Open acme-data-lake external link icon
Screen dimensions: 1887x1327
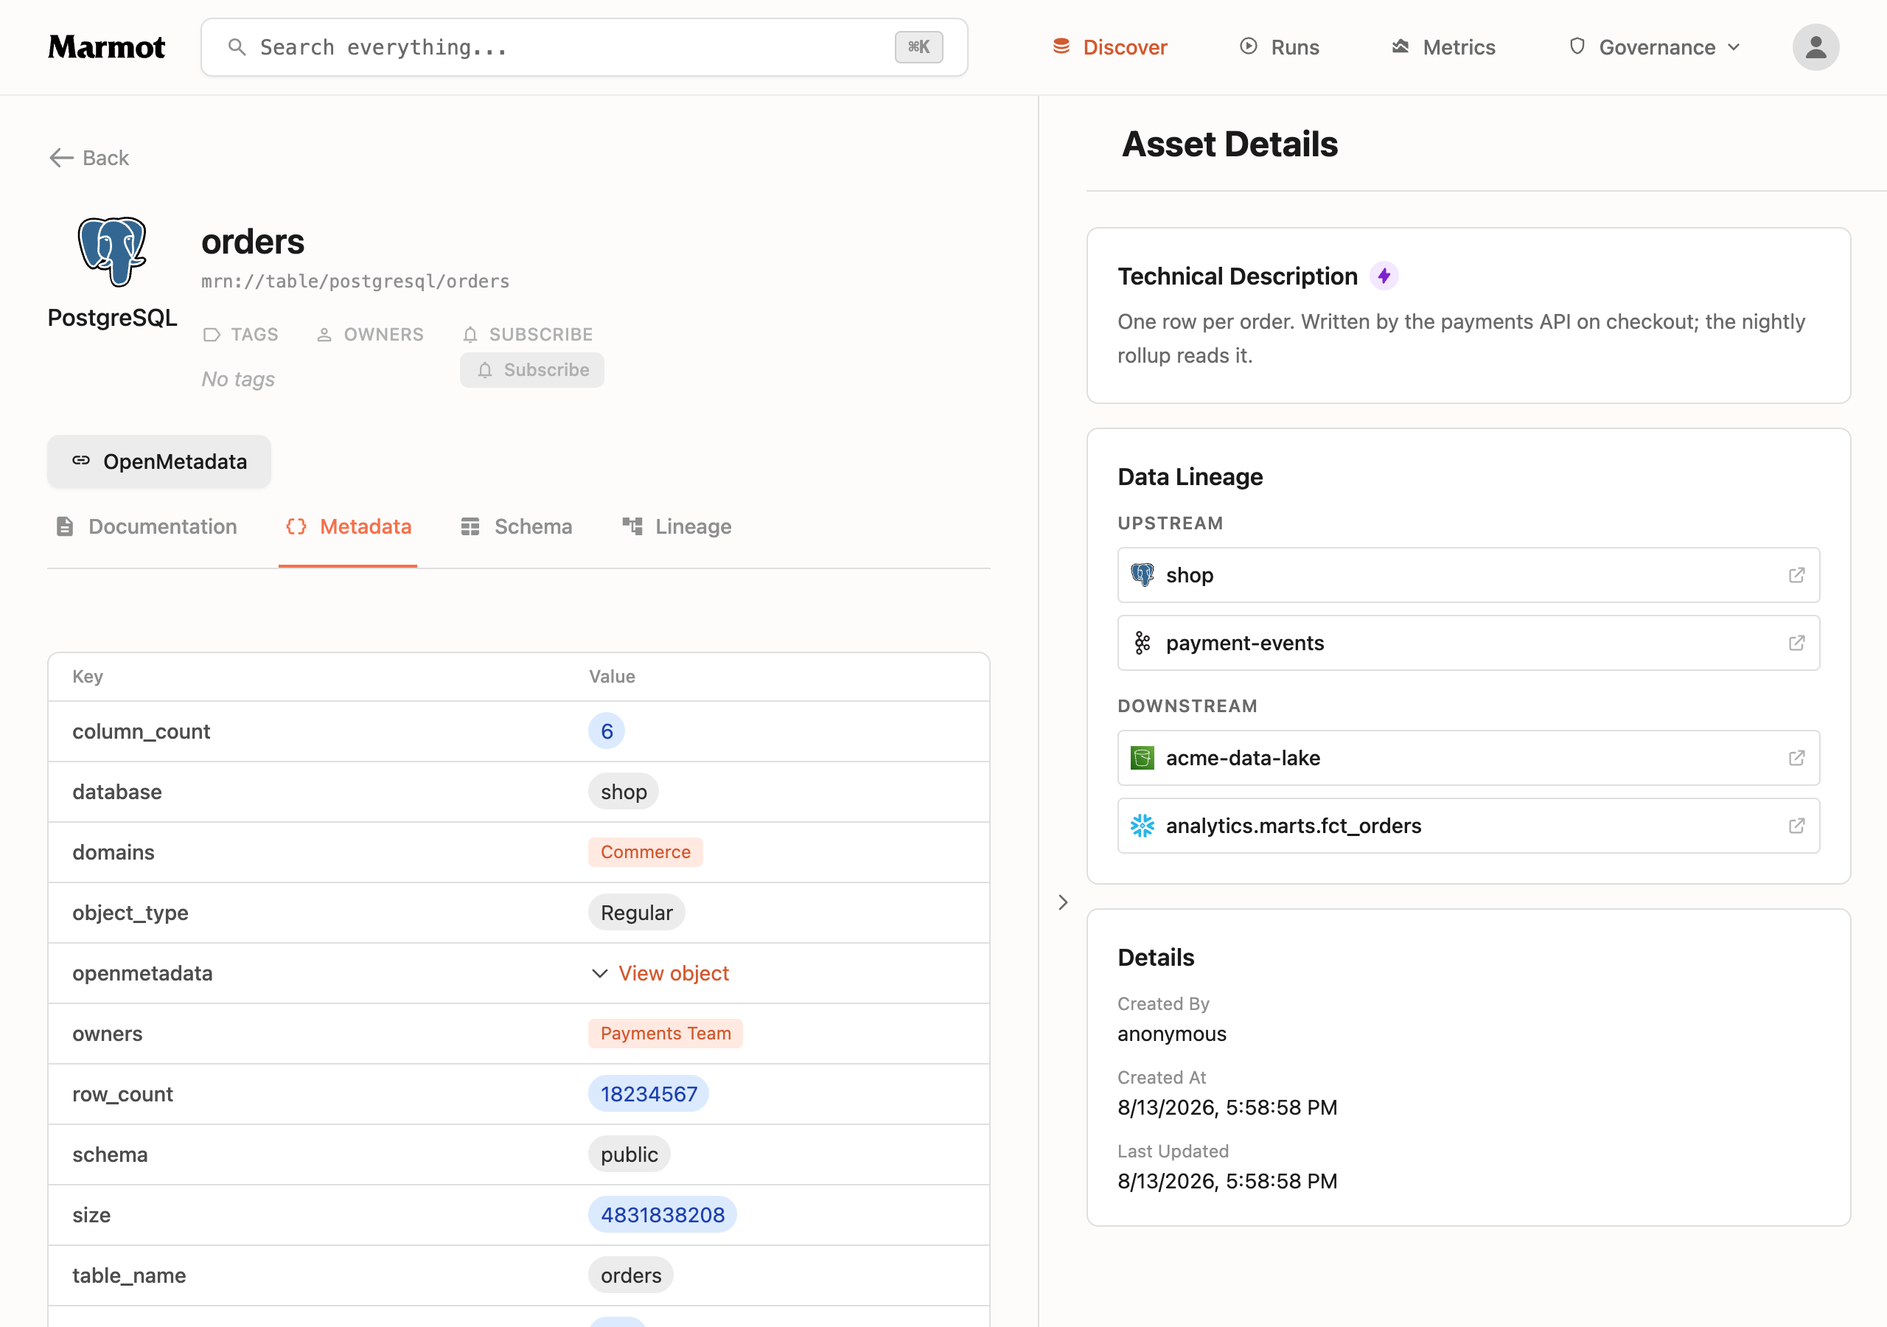click(x=1796, y=758)
